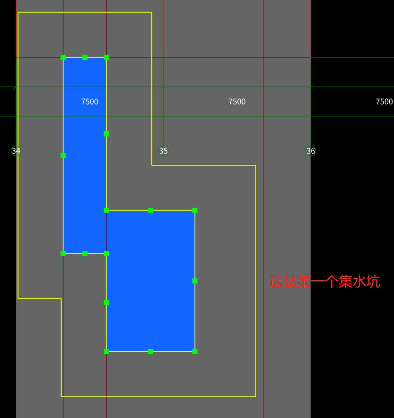
Task: Select the red annotation text 这是第一个集水坑
Action: pyautogui.click(x=325, y=281)
